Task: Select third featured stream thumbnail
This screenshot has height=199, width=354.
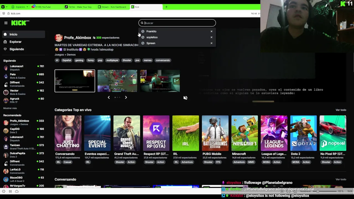Action: tap(160, 81)
